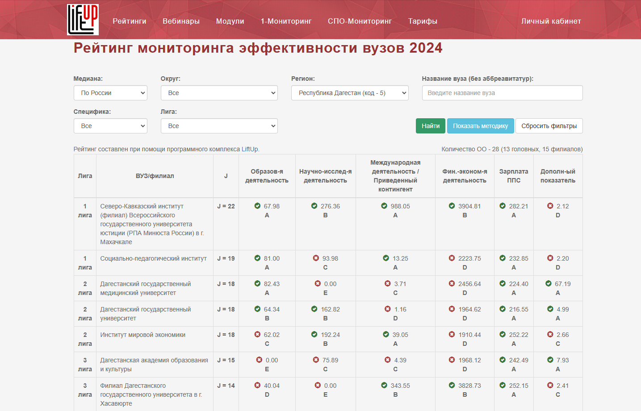The image size is (641, 411).
Task: Select Северо-Кавказский институт (филиал) row name
Action: pos(152,224)
